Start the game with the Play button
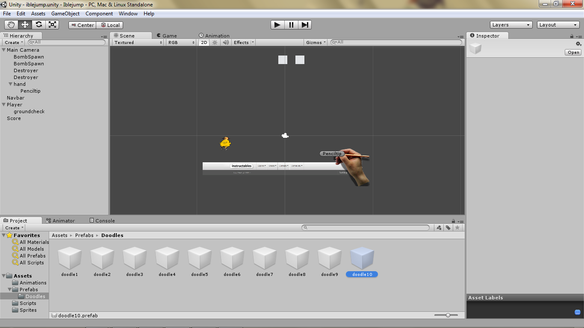The width and height of the screenshot is (584, 328). click(277, 25)
